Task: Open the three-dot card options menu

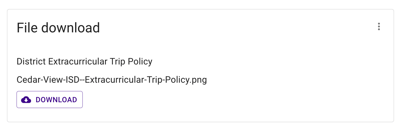Action: point(379,27)
